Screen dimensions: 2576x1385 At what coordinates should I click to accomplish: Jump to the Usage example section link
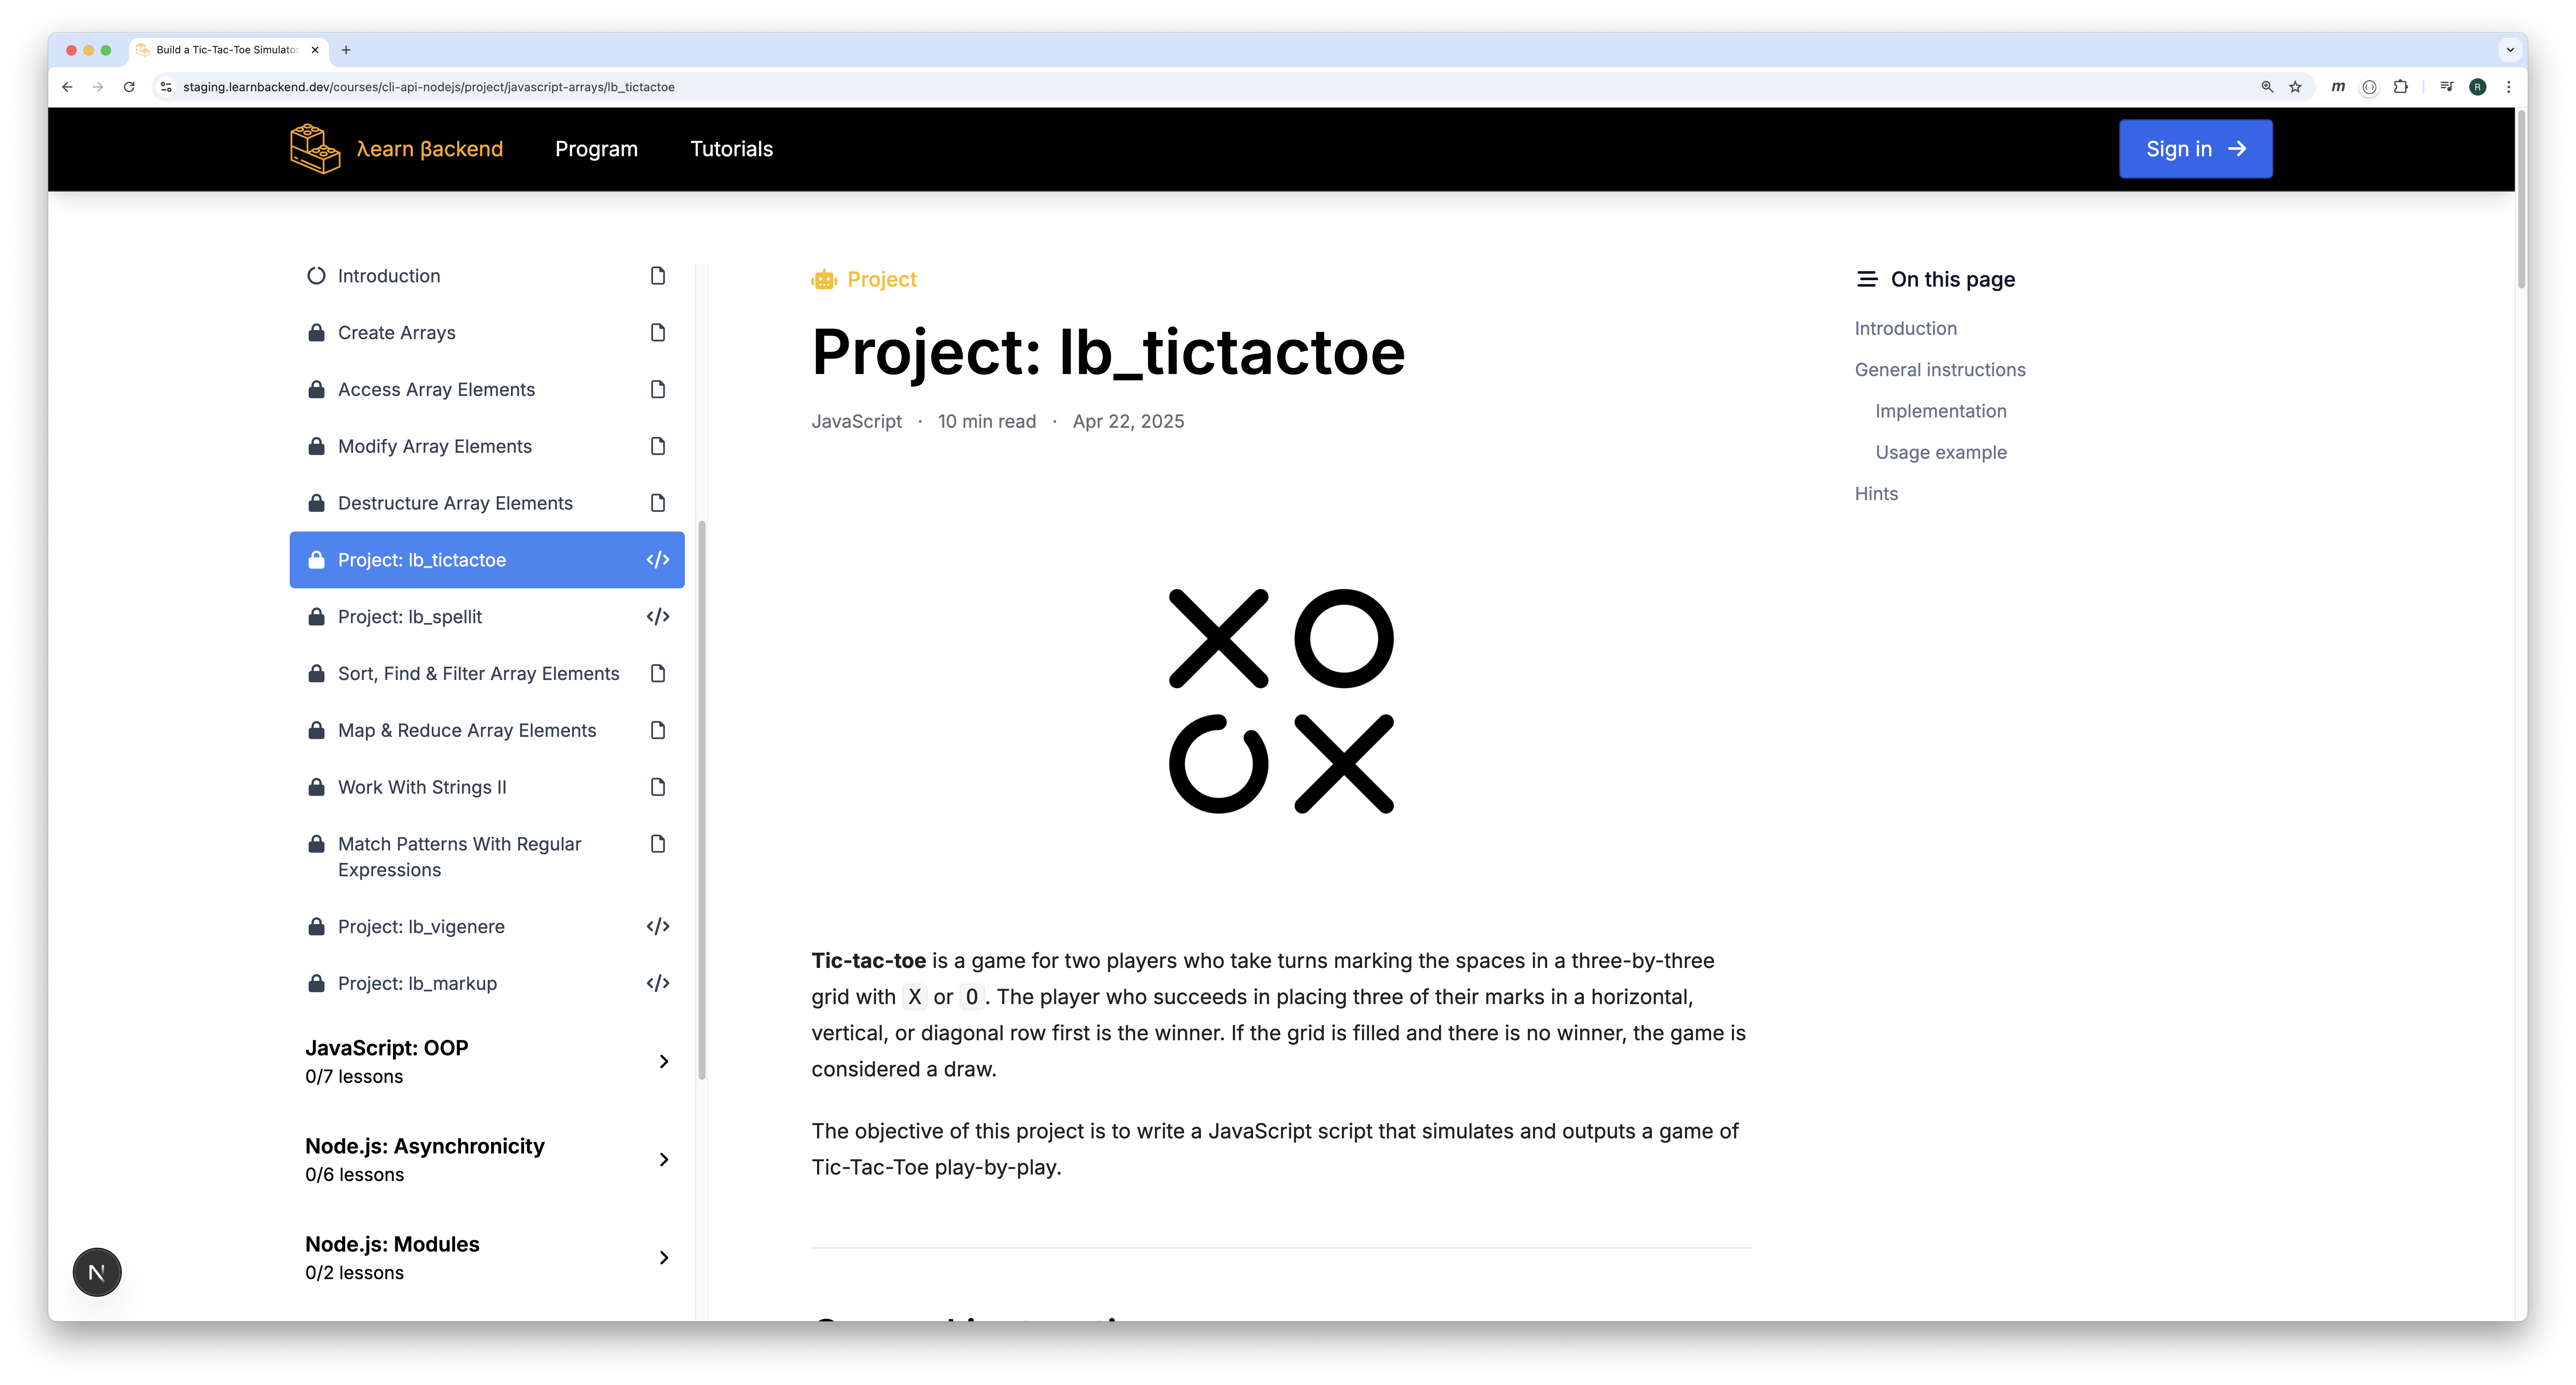pos(1940,452)
